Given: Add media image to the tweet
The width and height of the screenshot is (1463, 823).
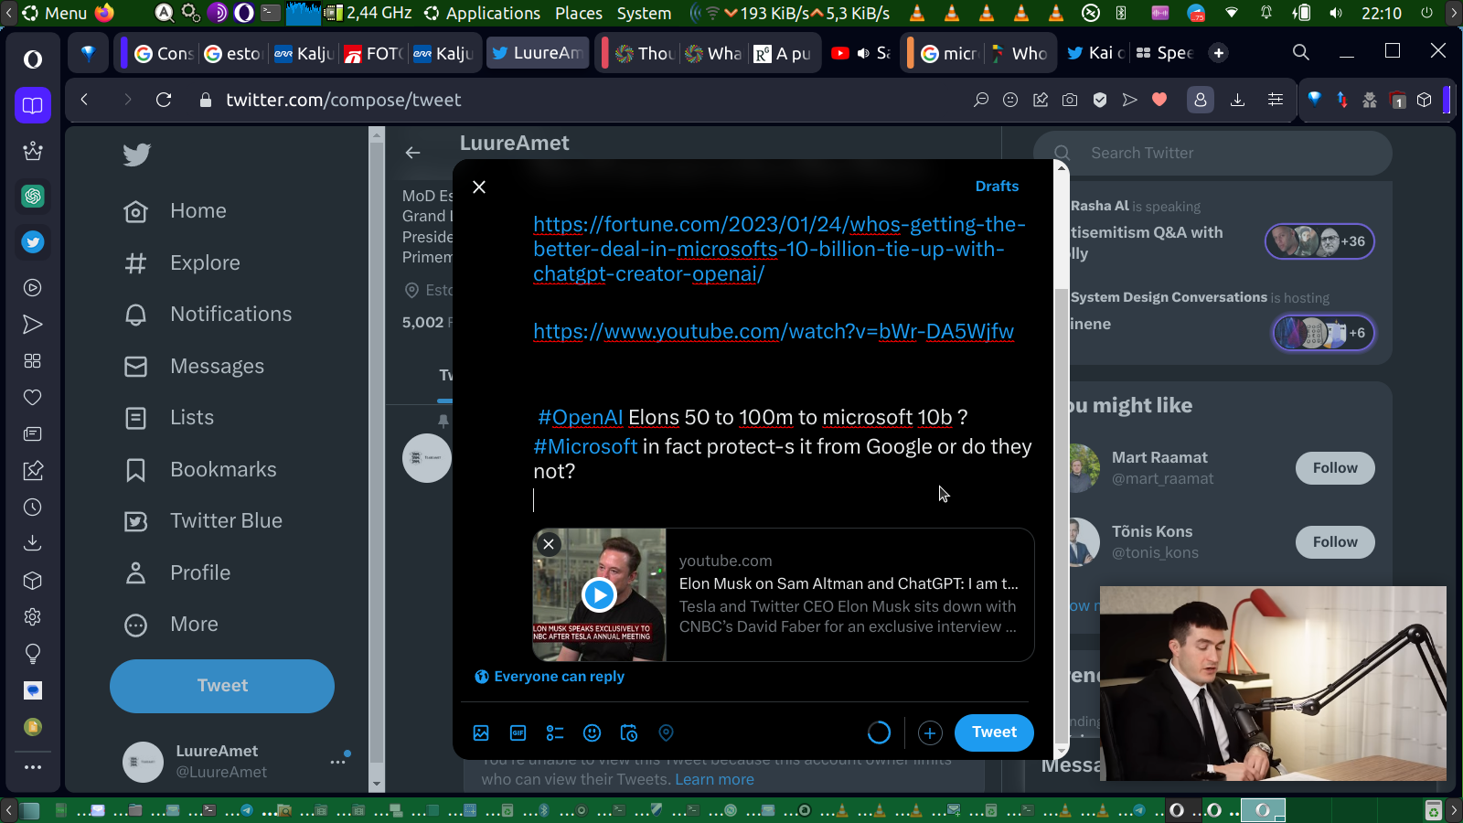Looking at the screenshot, I should (x=481, y=732).
